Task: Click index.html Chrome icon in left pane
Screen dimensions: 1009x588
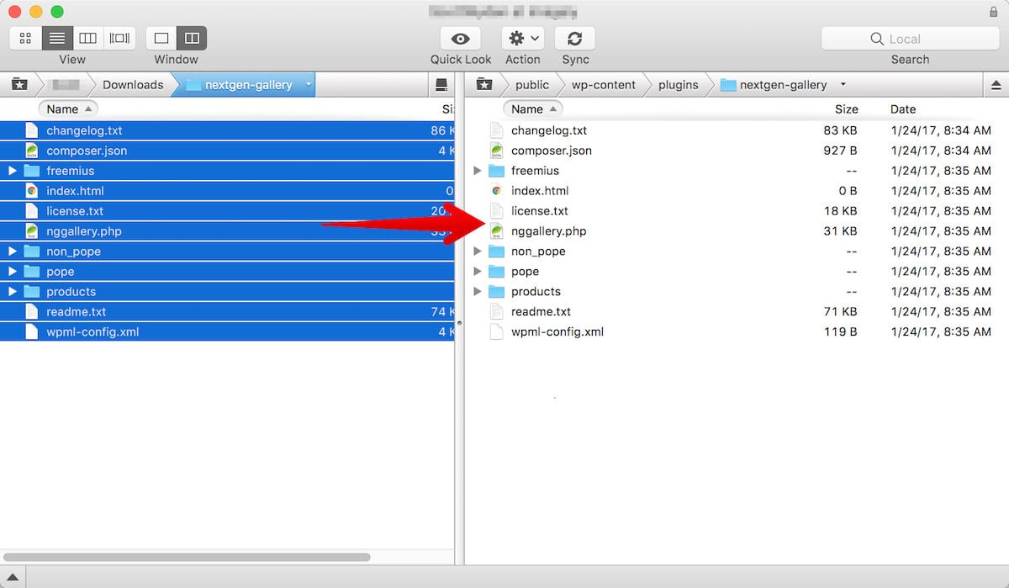Action: click(32, 191)
